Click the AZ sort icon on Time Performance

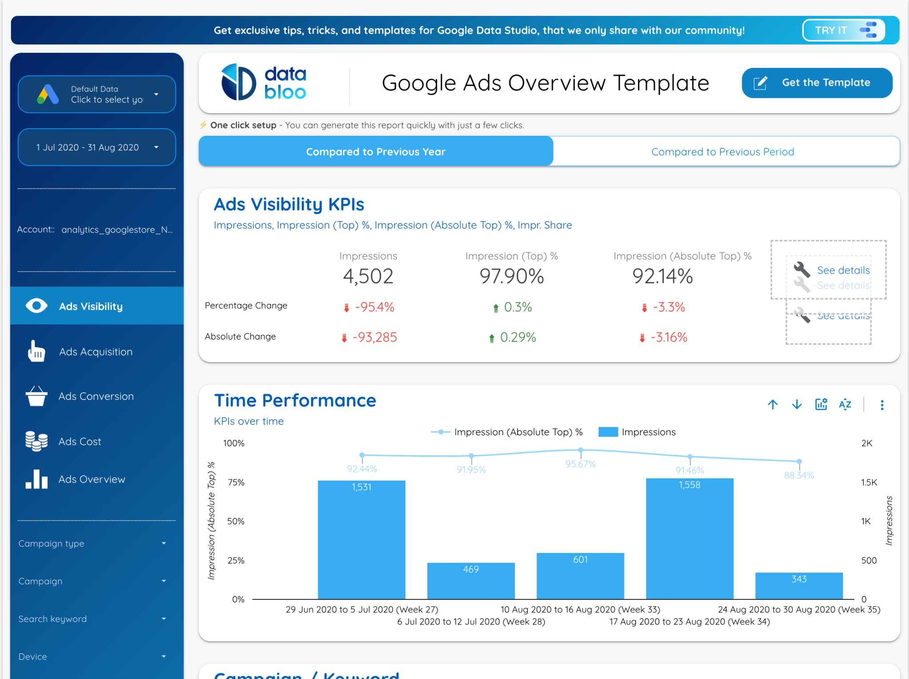click(x=845, y=404)
